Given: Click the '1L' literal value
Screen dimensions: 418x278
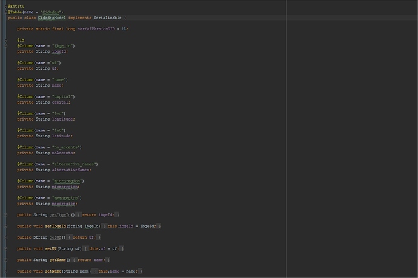Looking at the screenshot, I should click(x=124, y=29).
